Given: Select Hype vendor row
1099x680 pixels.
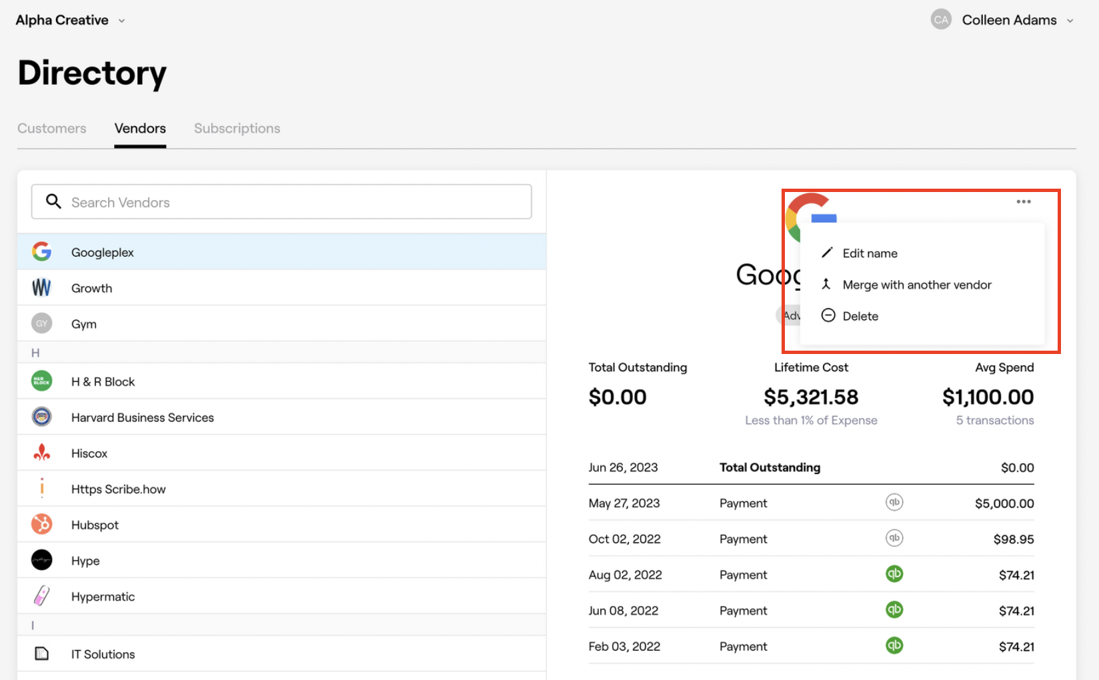Looking at the screenshot, I should tap(281, 561).
